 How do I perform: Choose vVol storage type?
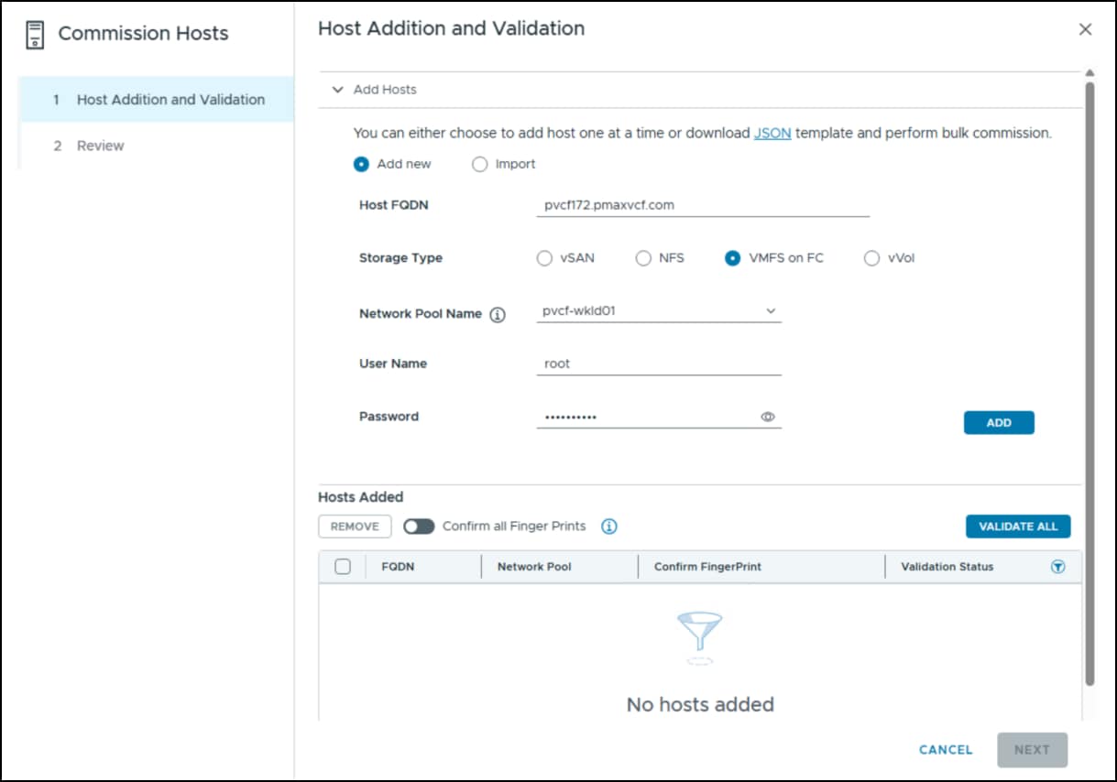(871, 258)
